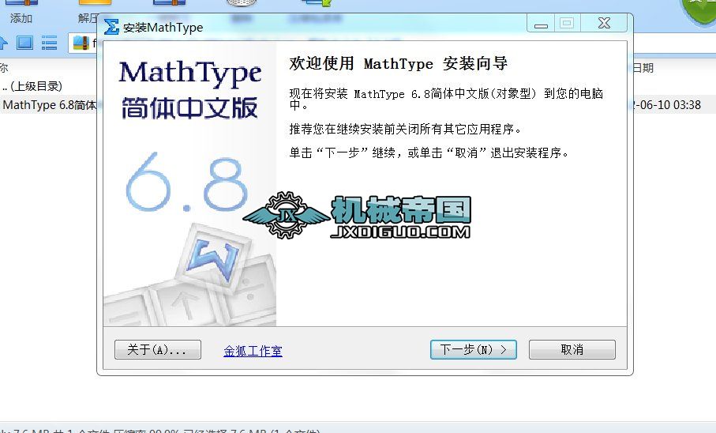Screen dimensions: 716x433
Task: Switch to large icon view in archive window
Action: click(x=24, y=43)
